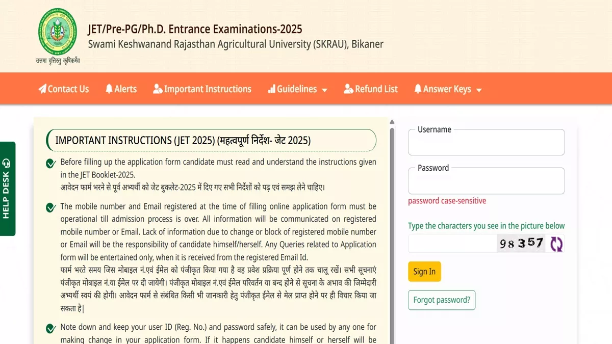Viewport: 612px width, 344px height.
Task: Click the paper plane icon beside Contact Us
Action: (x=42, y=89)
